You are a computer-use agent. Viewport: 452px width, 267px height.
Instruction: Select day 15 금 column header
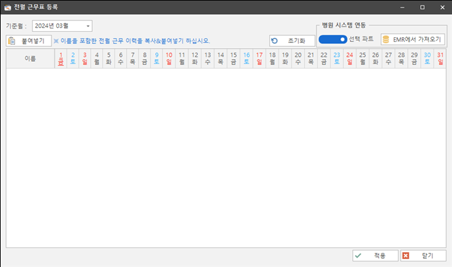coord(234,58)
